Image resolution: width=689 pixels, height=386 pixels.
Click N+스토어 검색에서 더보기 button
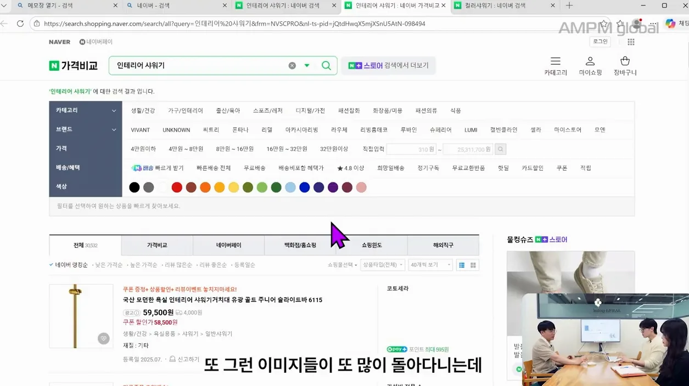pyautogui.click(x=389, y=65)
